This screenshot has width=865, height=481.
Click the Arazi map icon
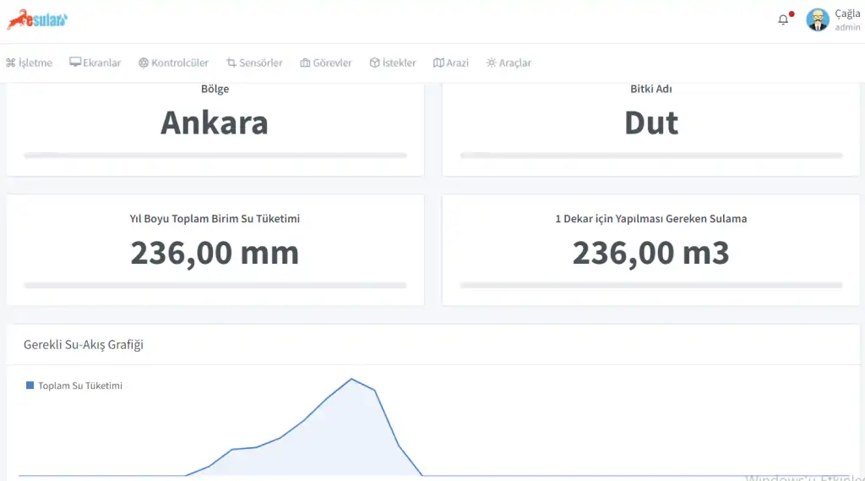tap(438, 63)
